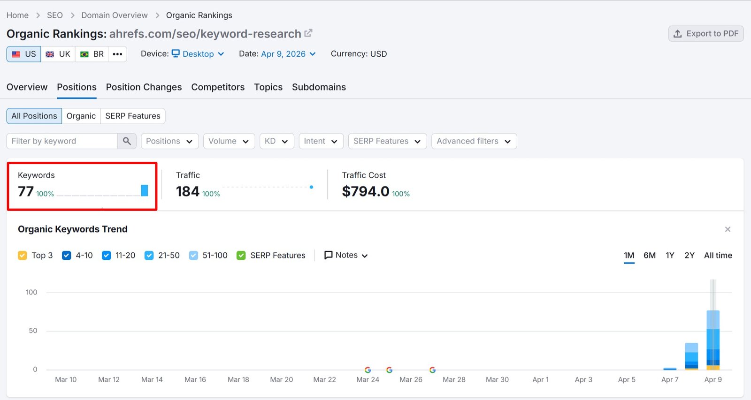Click the Currency: USD label
The height and width of the screenshot is (400, 751).
point(359,54)
